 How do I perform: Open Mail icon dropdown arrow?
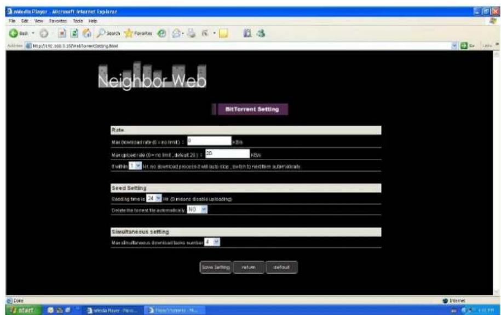tap(182, 33)
